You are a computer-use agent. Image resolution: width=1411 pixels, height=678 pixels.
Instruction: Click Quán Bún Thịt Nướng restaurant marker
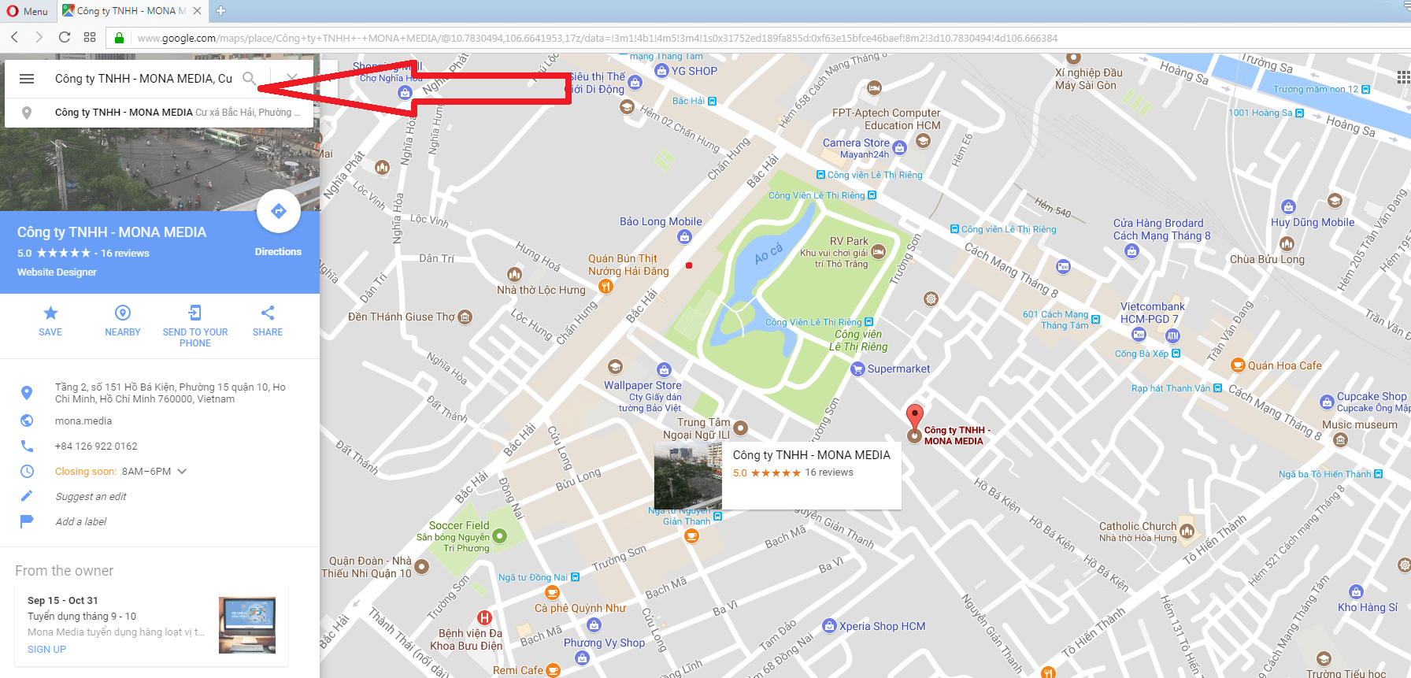tap(606, 287)
